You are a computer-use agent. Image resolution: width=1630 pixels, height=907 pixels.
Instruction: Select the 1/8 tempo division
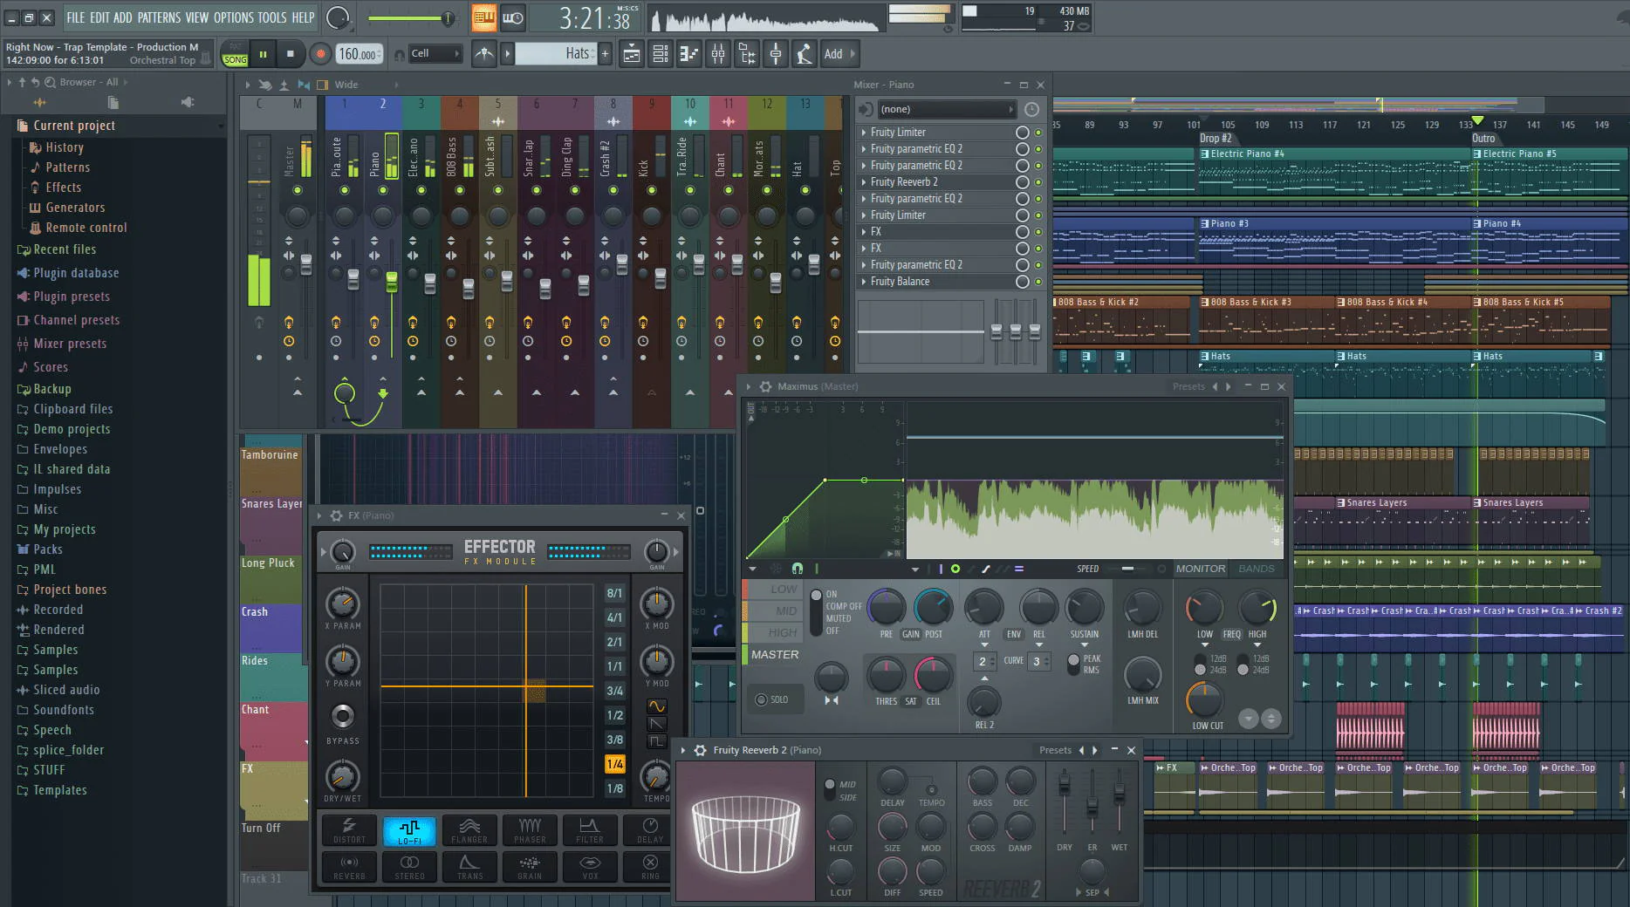coord(614,788)
